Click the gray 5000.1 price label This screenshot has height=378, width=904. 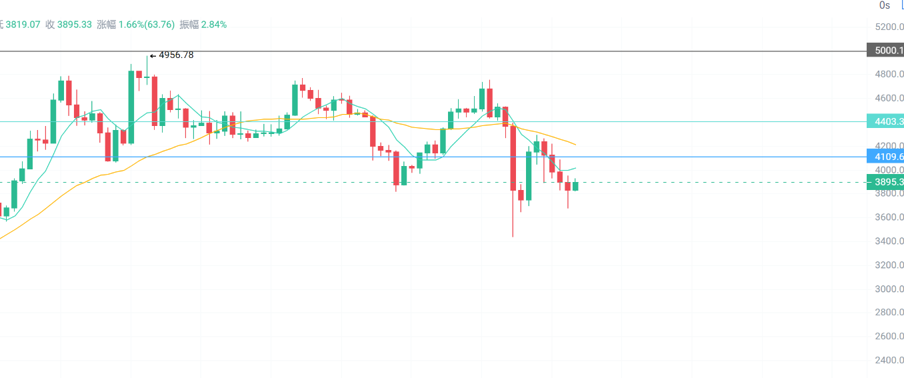coord(885,51)
